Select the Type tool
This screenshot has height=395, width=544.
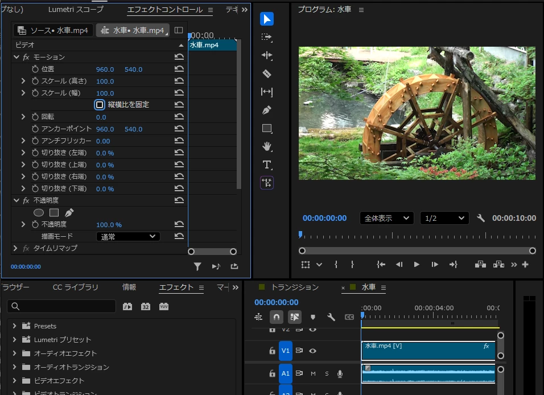pos(266,164)
